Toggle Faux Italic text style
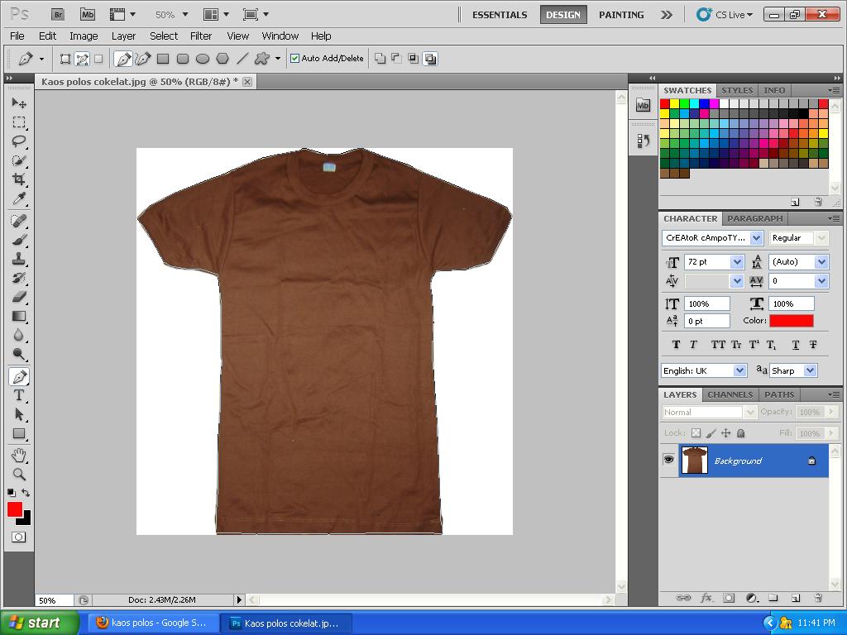This screenshot has width=847, height=635. point(694,345)
